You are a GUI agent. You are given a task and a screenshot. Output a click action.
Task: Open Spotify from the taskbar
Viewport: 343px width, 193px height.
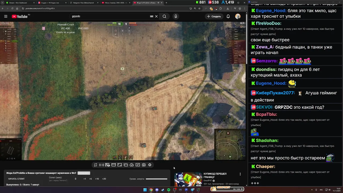click(169, 190)
